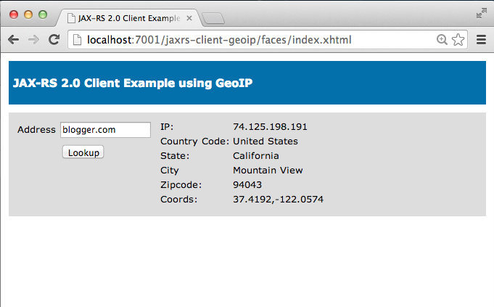
Task: Open the Chrome hamburger menu
Action: pos(481,40)
